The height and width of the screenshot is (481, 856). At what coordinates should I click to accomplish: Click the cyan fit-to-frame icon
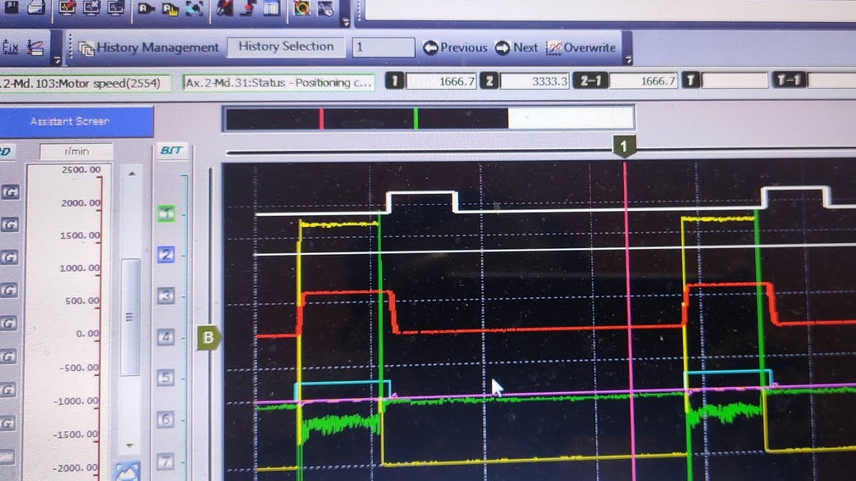(194, 8)
